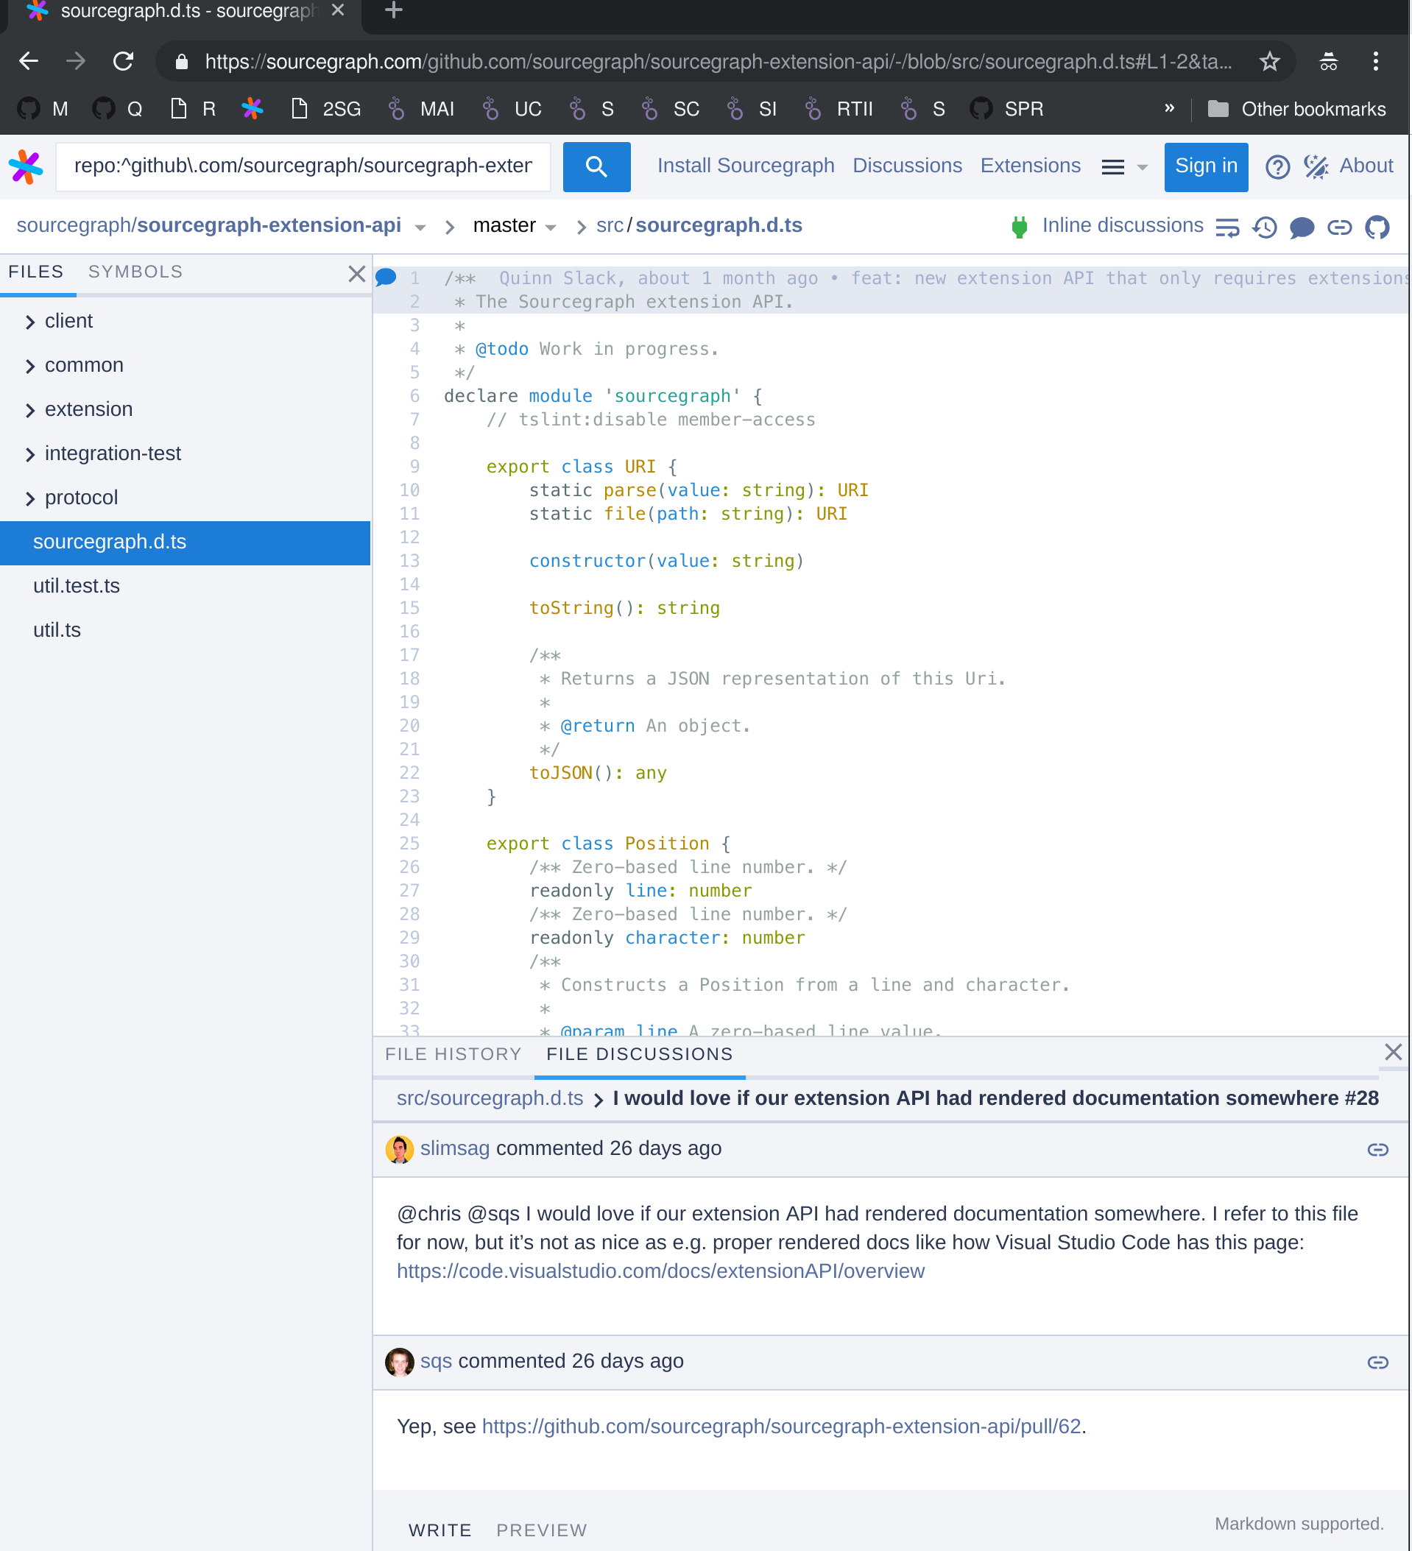Open the browser three-dot menu
Viewport: 1412px width, 1551px height.
tap(1376, 61)
